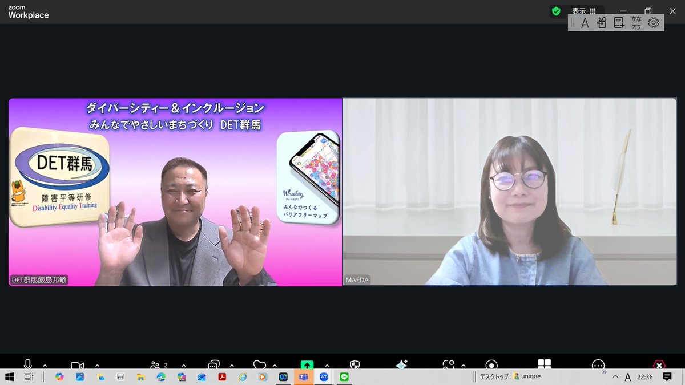Click green encryption shield at top
This screenshot has height=385, width=685.
coord(555,11)
